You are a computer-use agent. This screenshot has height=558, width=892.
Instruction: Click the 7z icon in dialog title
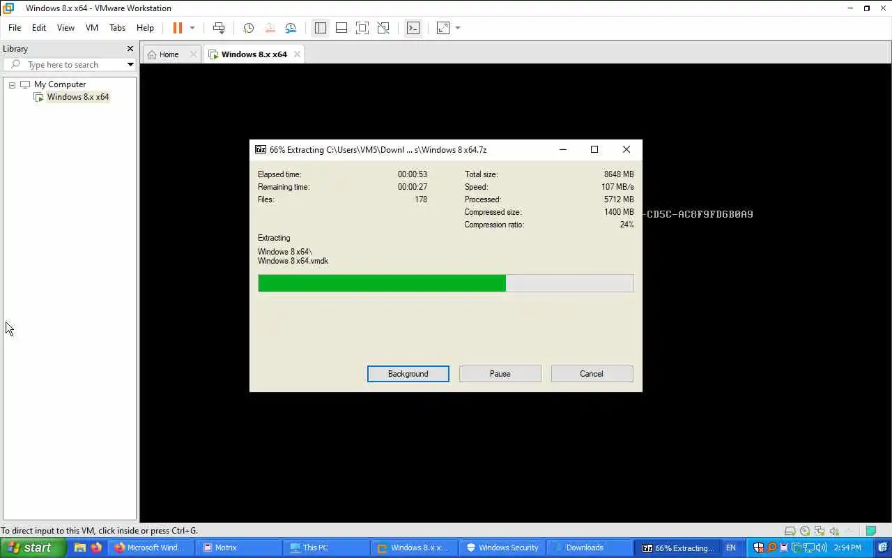(261, 149)
